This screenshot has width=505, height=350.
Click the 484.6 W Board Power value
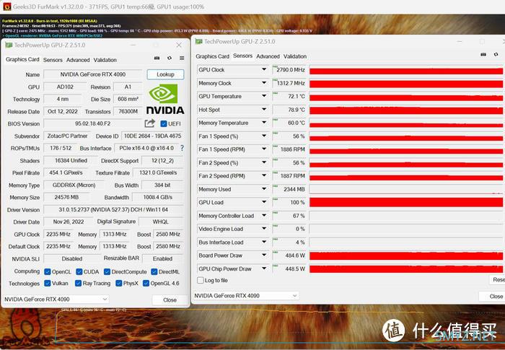(289, 255)
